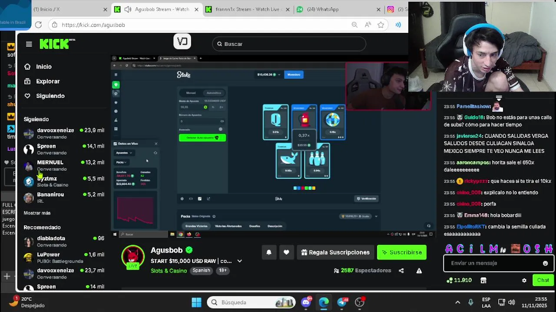Click taskbar microphone icon
Image resolution: width=556 pixels, height=312 pixels.
pyautogui.click(x=470, y=302)
